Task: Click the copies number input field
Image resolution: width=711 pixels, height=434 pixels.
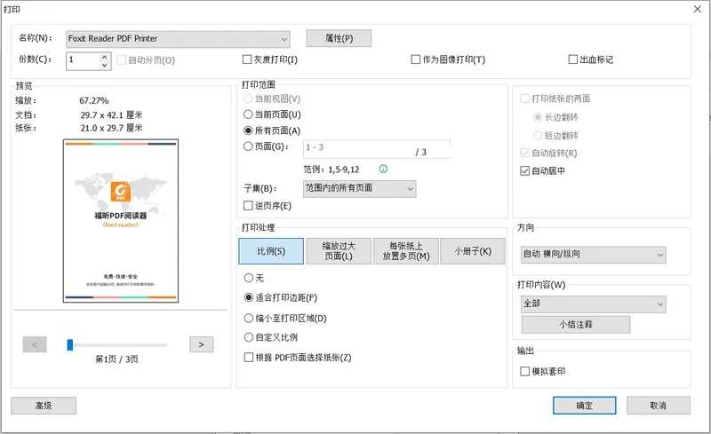Action: (84, 60)
